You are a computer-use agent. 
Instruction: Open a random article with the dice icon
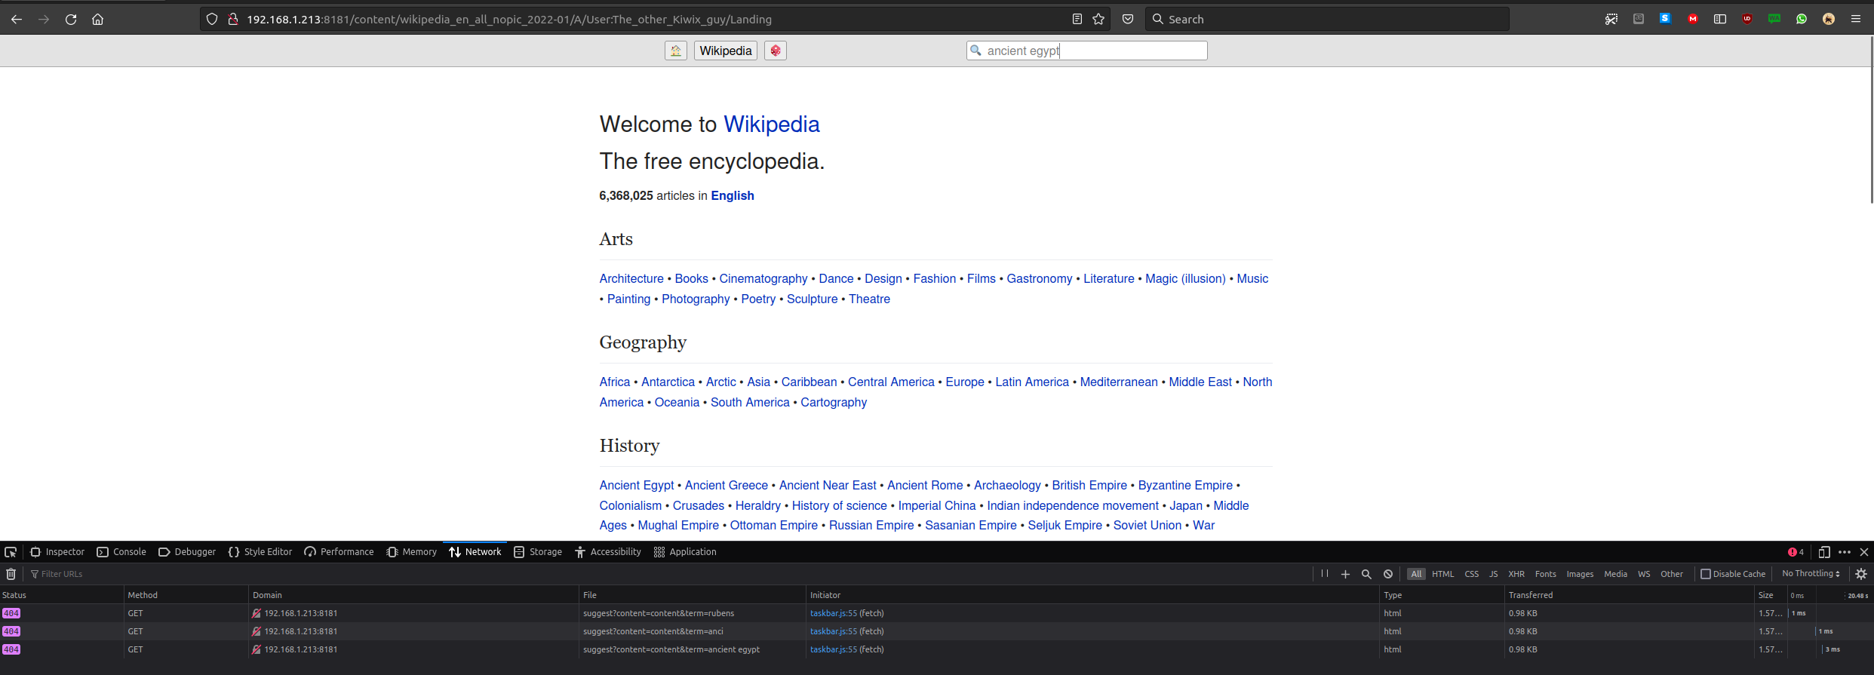click(776, 51)
